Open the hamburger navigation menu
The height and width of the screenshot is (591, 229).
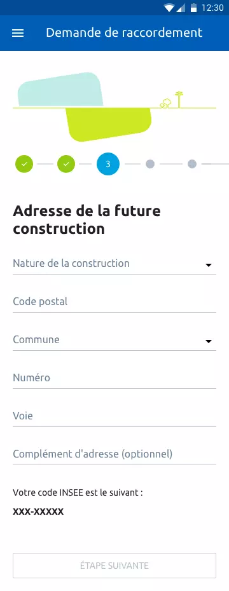tap(18, 33)
